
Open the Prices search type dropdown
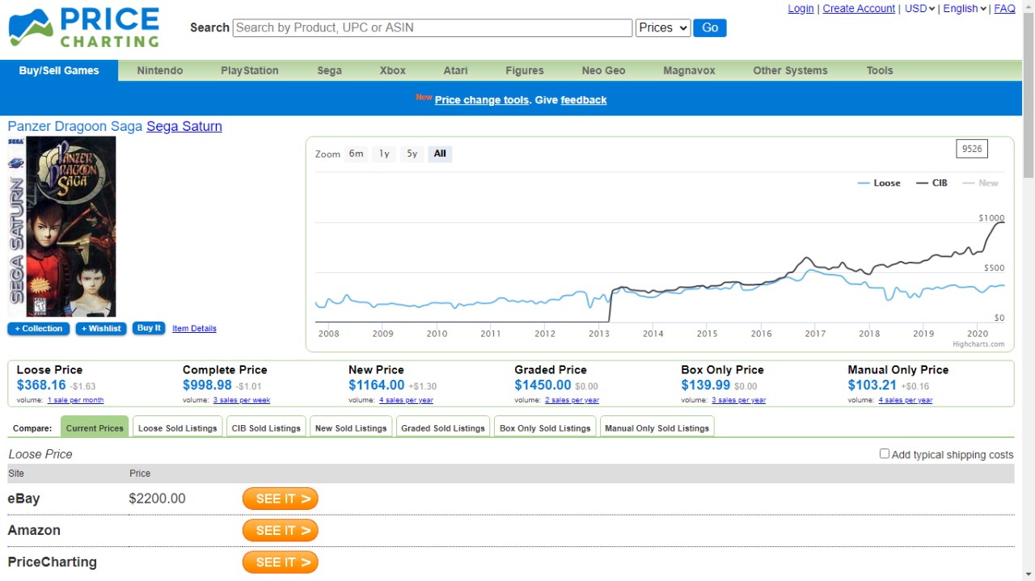tap(663, 27)
